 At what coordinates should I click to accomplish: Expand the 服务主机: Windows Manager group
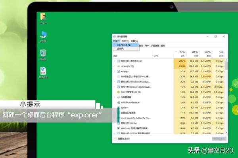click(114, 82)
